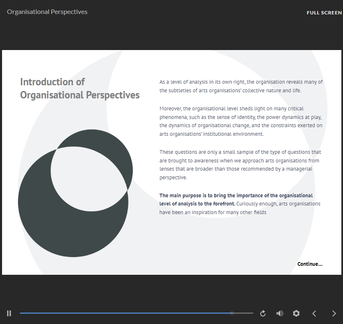The height and width of the screenshot is (324, 343).
Task: Click the Introduction of Organisational Perspectives heading
Action: click(80, 89)
